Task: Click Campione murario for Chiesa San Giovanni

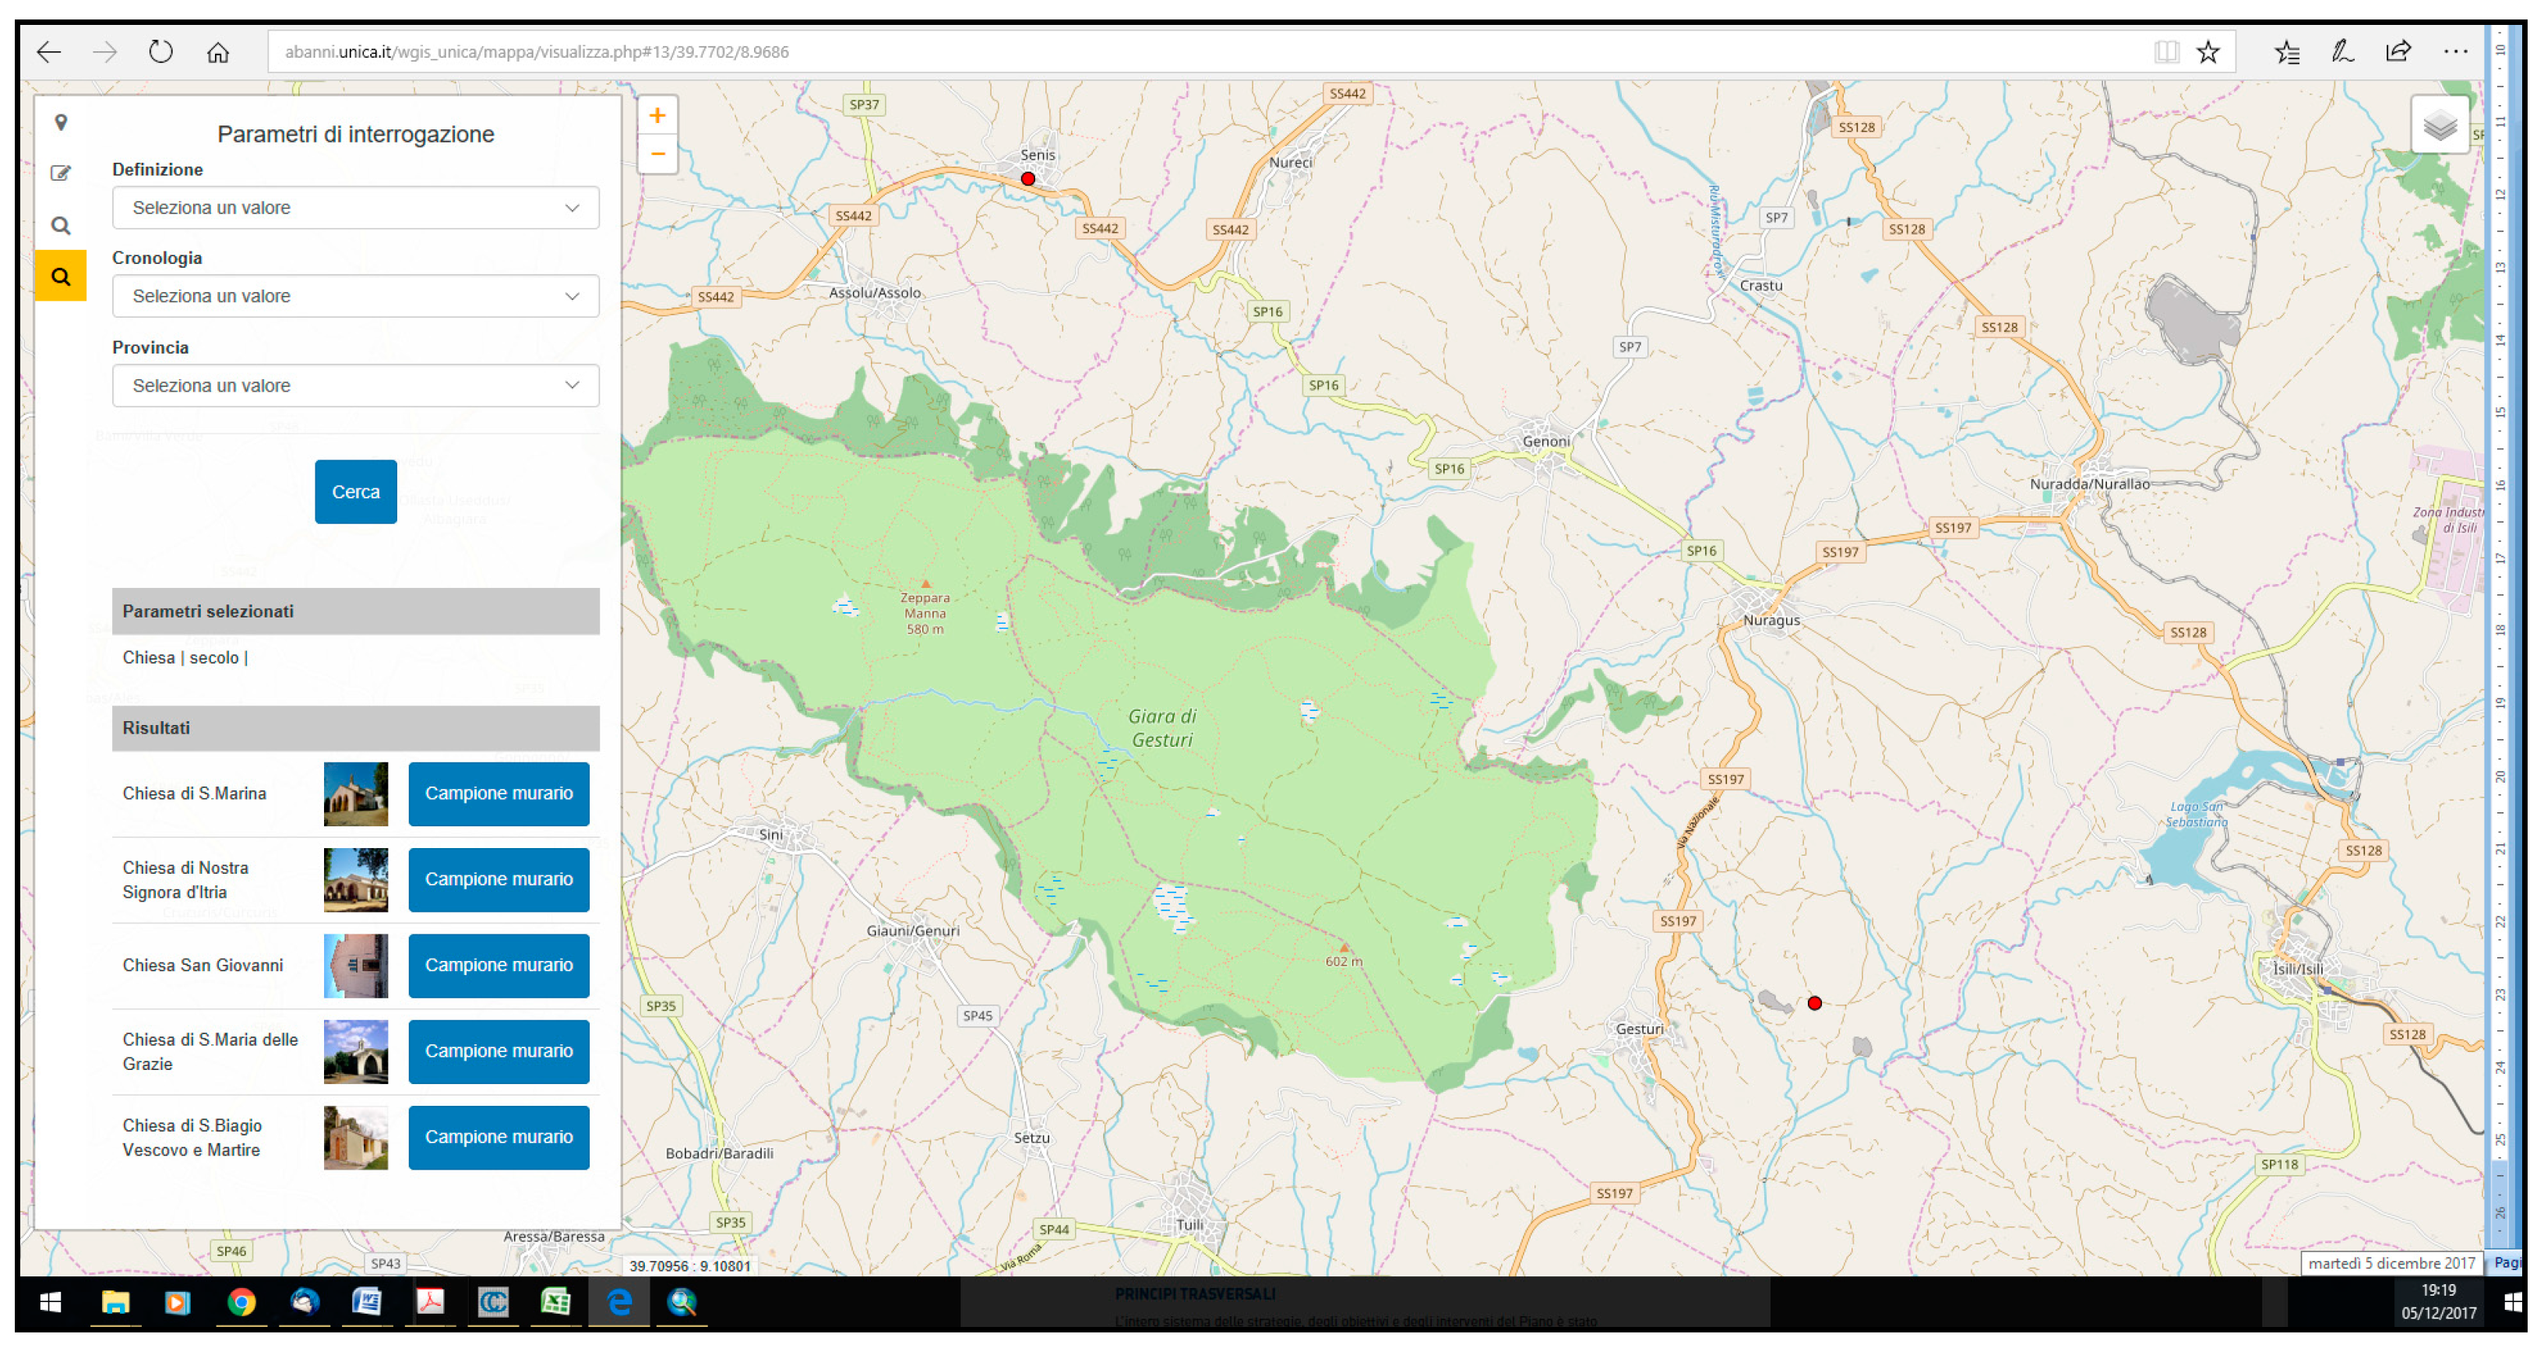Action: tap(499, 966)
